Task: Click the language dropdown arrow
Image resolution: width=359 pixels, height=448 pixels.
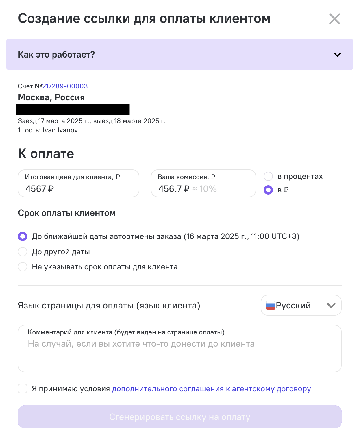Action: click(331, 306)
